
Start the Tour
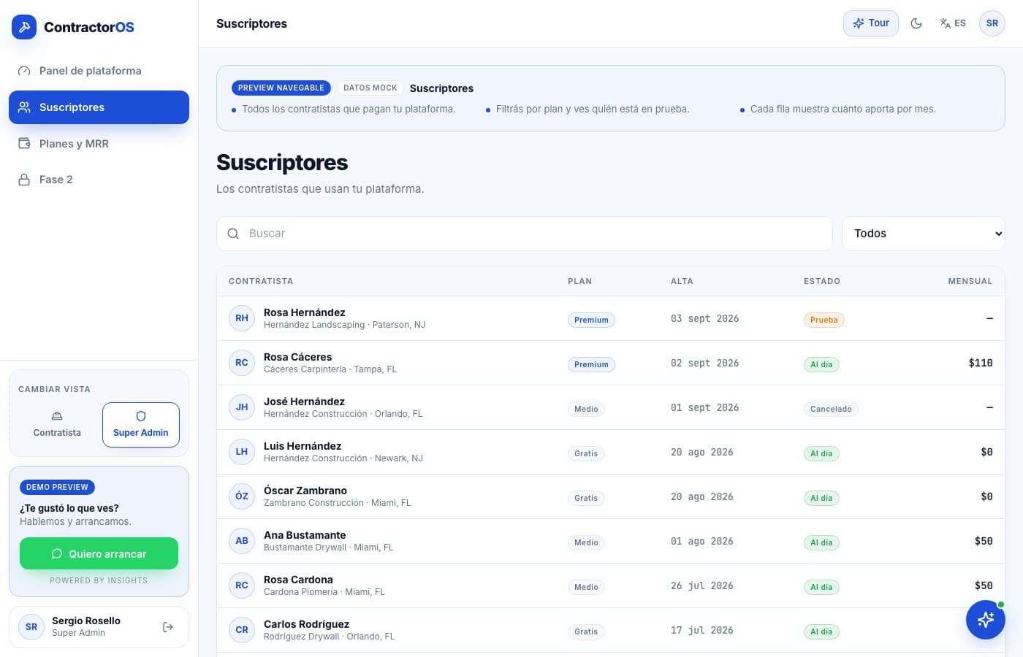pos(870,23)
